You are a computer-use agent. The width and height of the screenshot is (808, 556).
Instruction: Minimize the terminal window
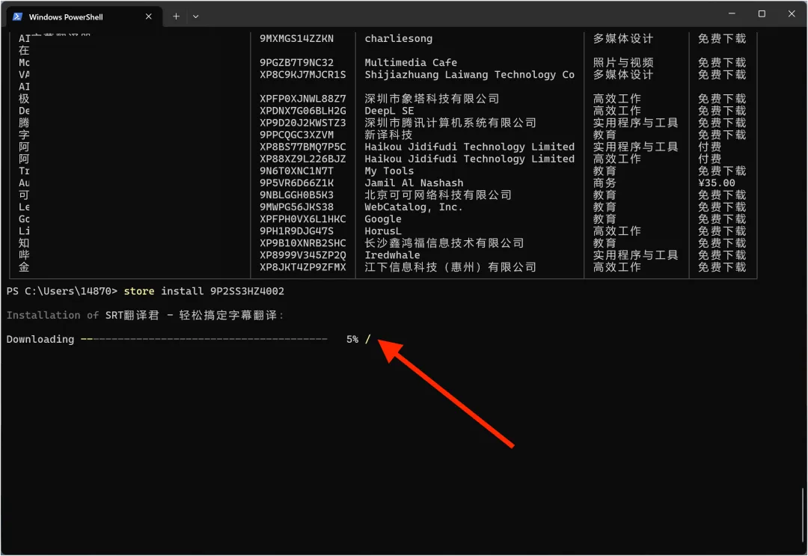732,14
